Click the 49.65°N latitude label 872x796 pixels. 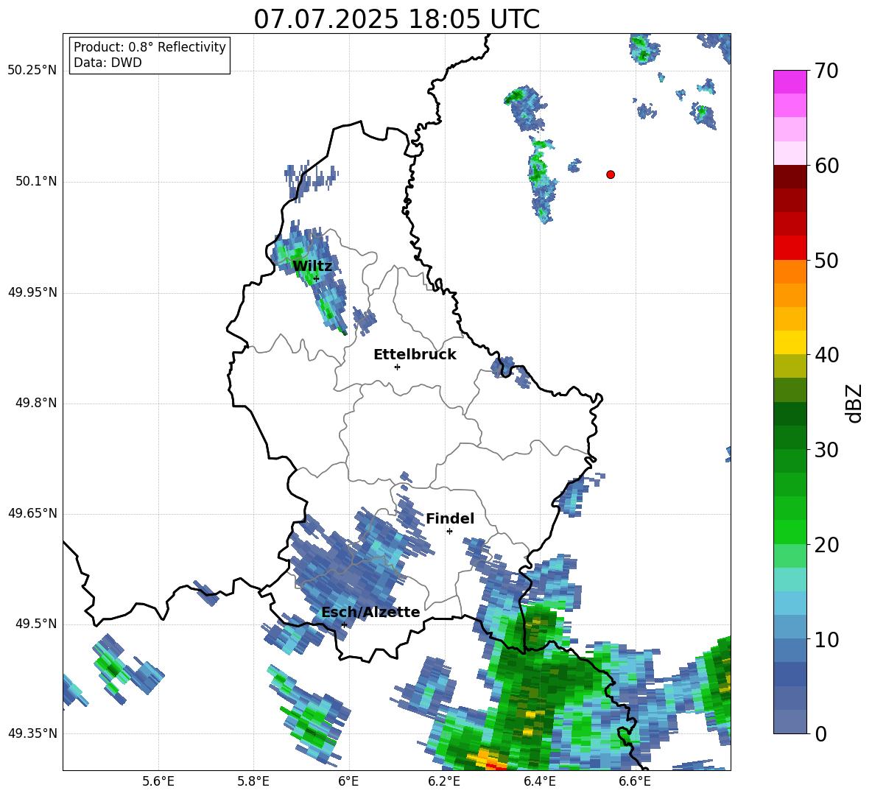tap(32, 513)
